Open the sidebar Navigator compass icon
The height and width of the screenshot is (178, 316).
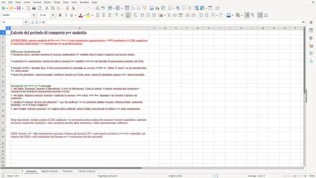311,53
